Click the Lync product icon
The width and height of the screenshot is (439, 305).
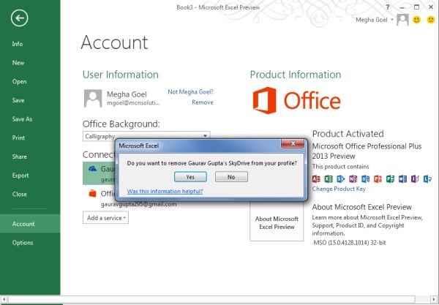coord(427,178)
